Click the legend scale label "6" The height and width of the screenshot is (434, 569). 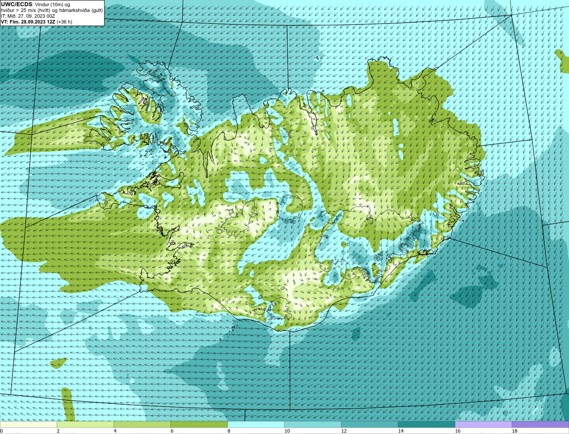(x=172, y=431)
